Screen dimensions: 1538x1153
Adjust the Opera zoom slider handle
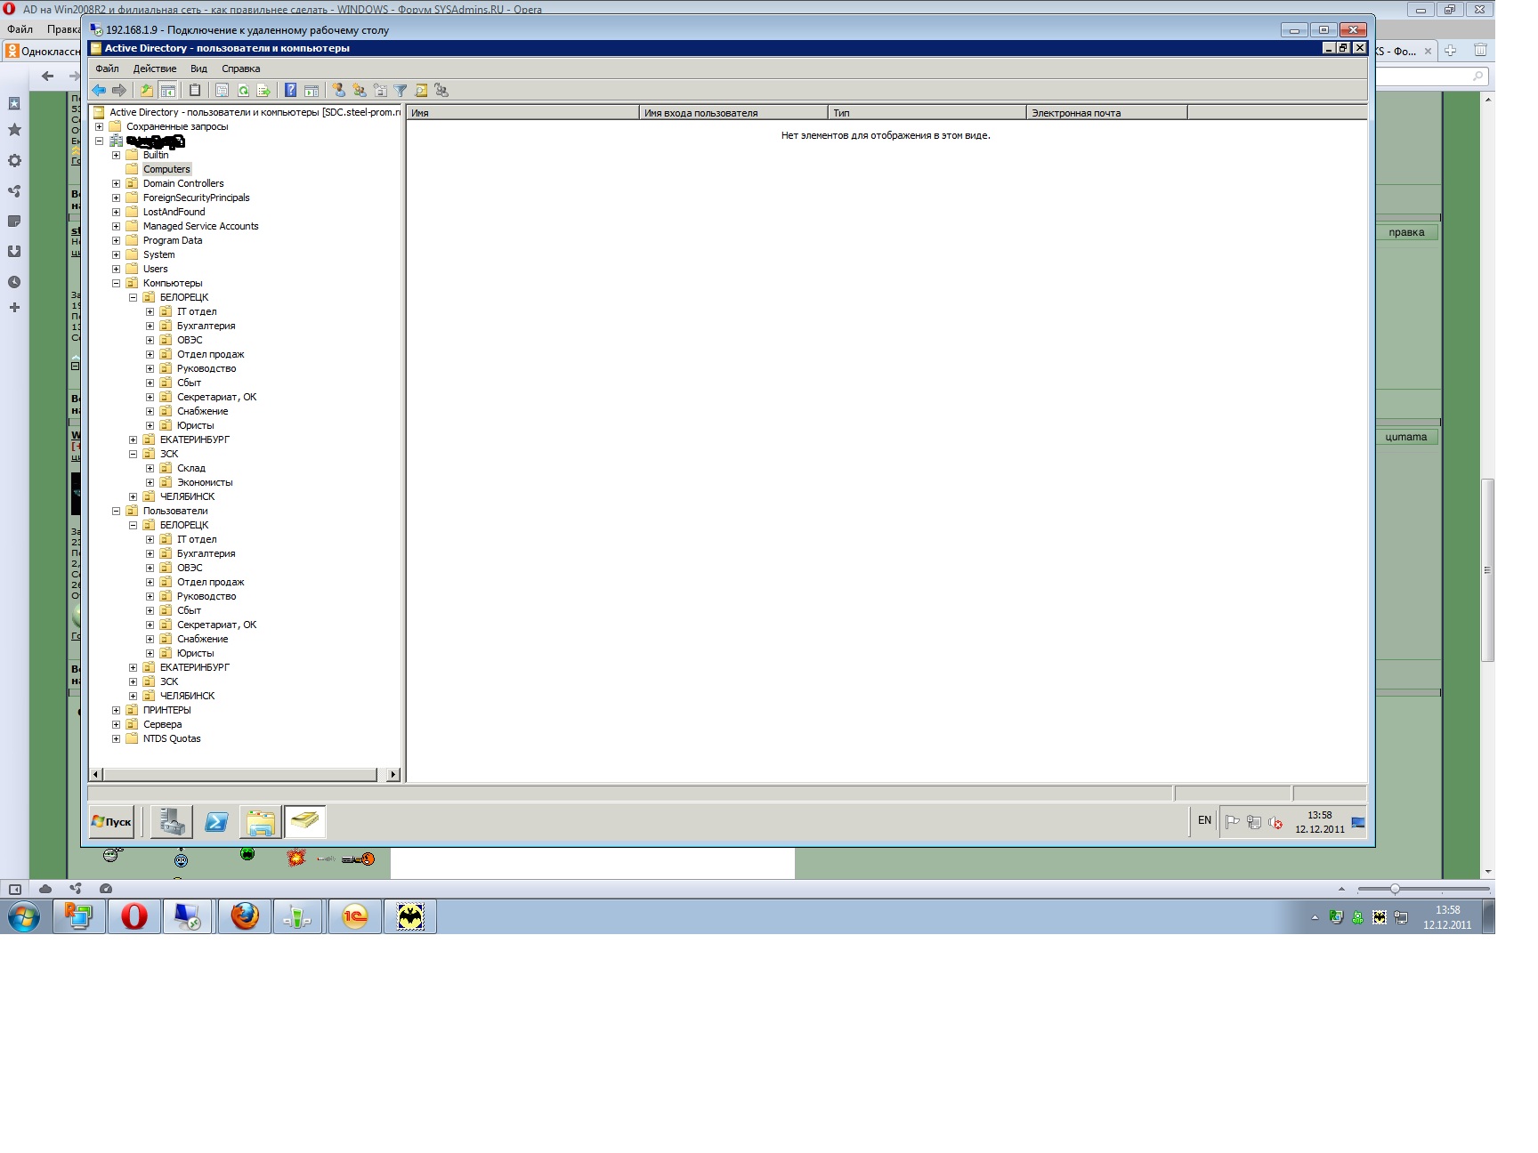click(x=1395, y=889)
